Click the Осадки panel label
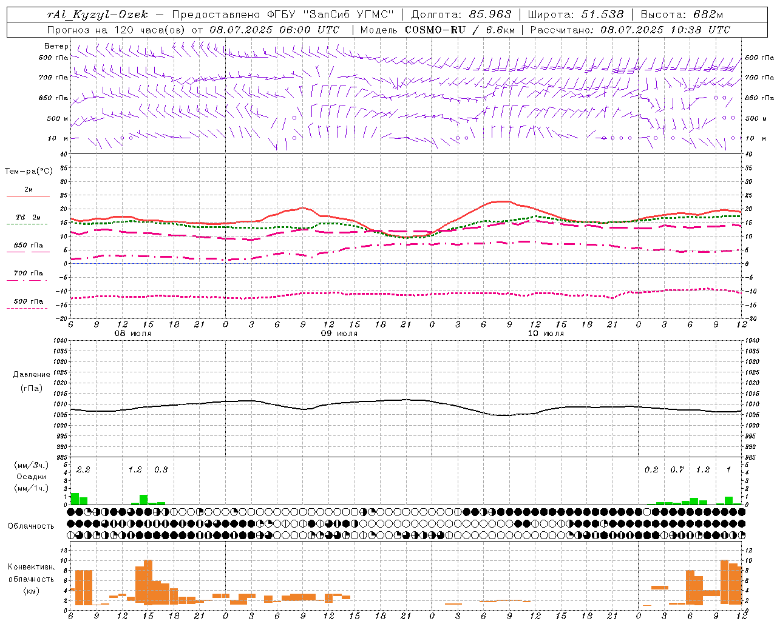Viewport: 777px width, 621px height. 32,477
